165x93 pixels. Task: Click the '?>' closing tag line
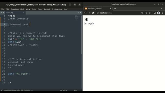click(10, 83)
